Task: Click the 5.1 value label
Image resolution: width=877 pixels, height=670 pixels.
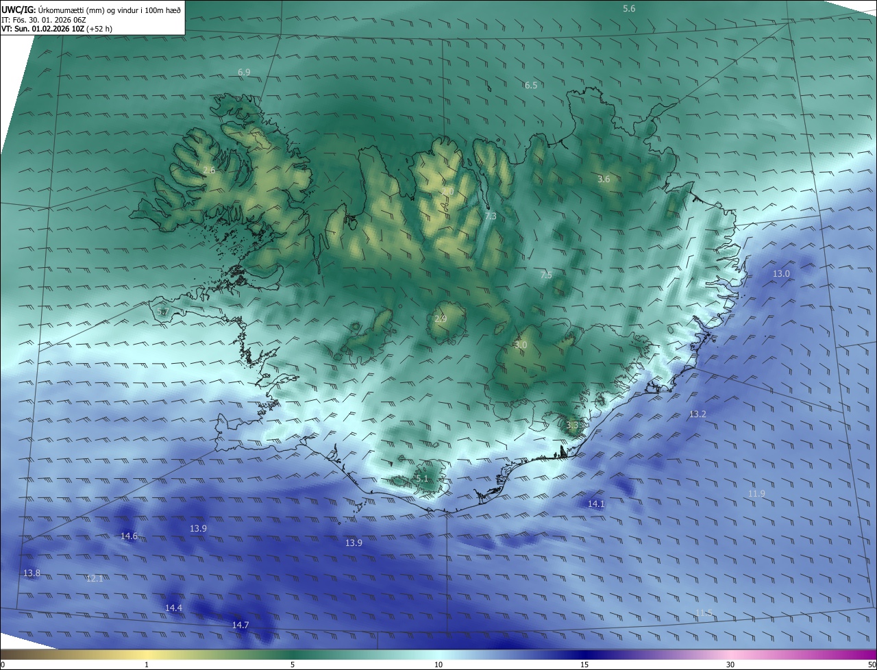Action: coord(421,478)
